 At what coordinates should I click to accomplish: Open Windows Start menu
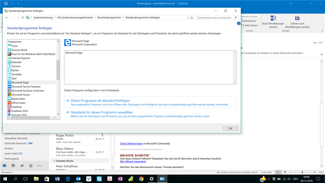click(5, 179)
